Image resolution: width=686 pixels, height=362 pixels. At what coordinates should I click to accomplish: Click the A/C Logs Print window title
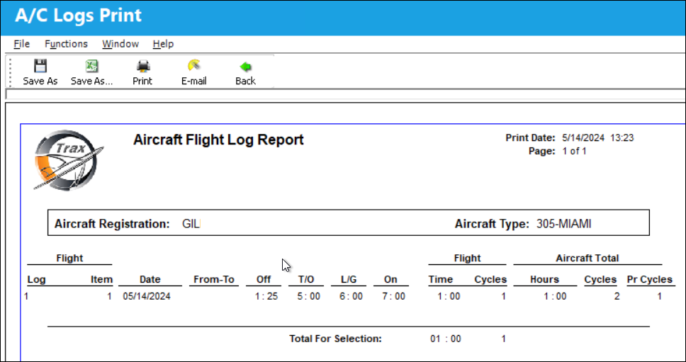click(79, 16)
